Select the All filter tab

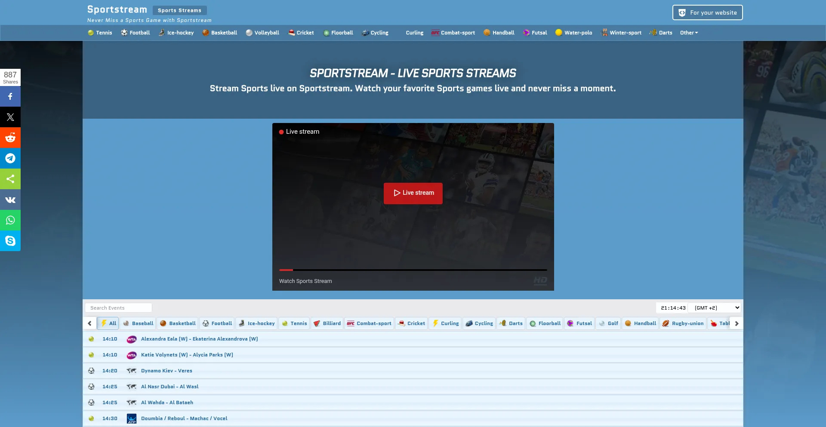click(x=108, y=323)
